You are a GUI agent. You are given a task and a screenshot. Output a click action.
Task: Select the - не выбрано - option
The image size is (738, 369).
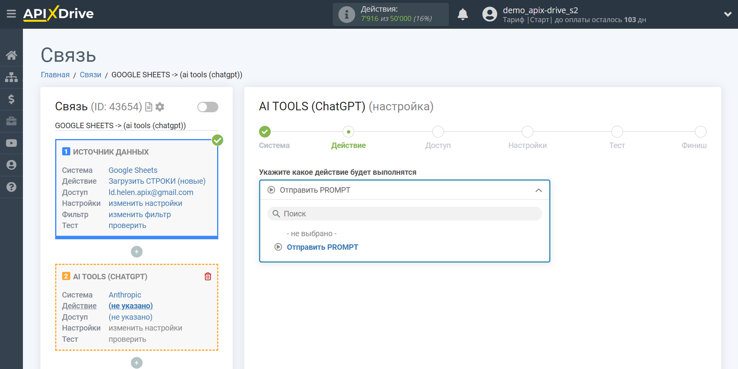point(312,233)
